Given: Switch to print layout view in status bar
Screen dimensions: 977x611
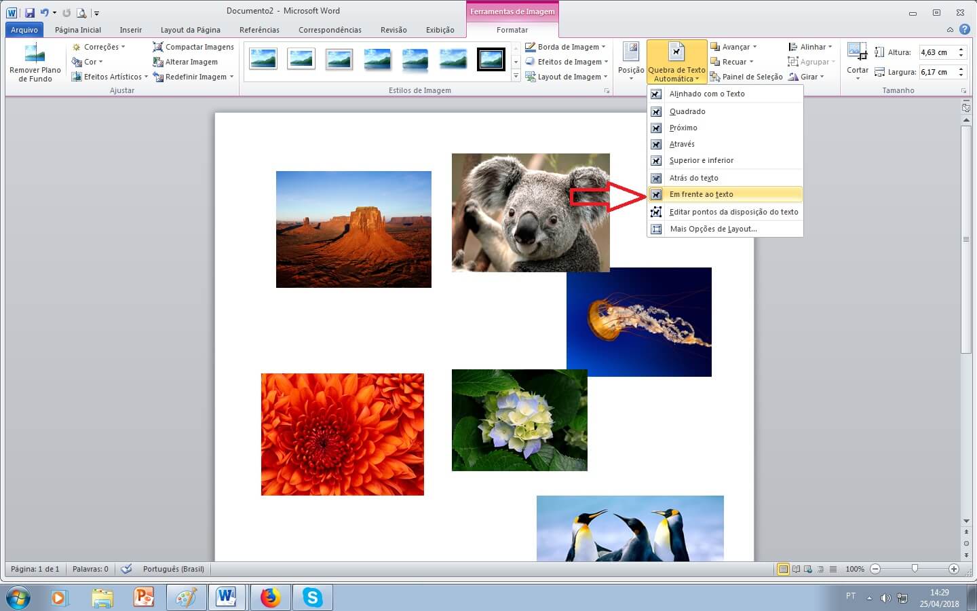Looking at the screenshot, I should click(783, 569).
